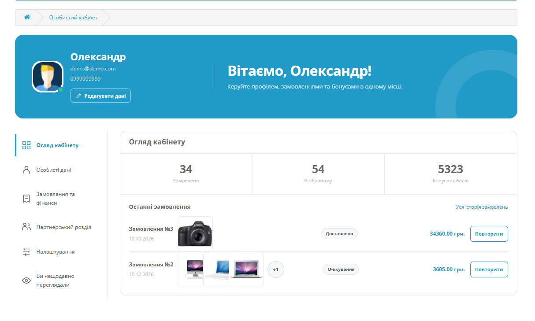
Task: Open the Огляд кабінету sidebar section
Action: pos(57,145)
